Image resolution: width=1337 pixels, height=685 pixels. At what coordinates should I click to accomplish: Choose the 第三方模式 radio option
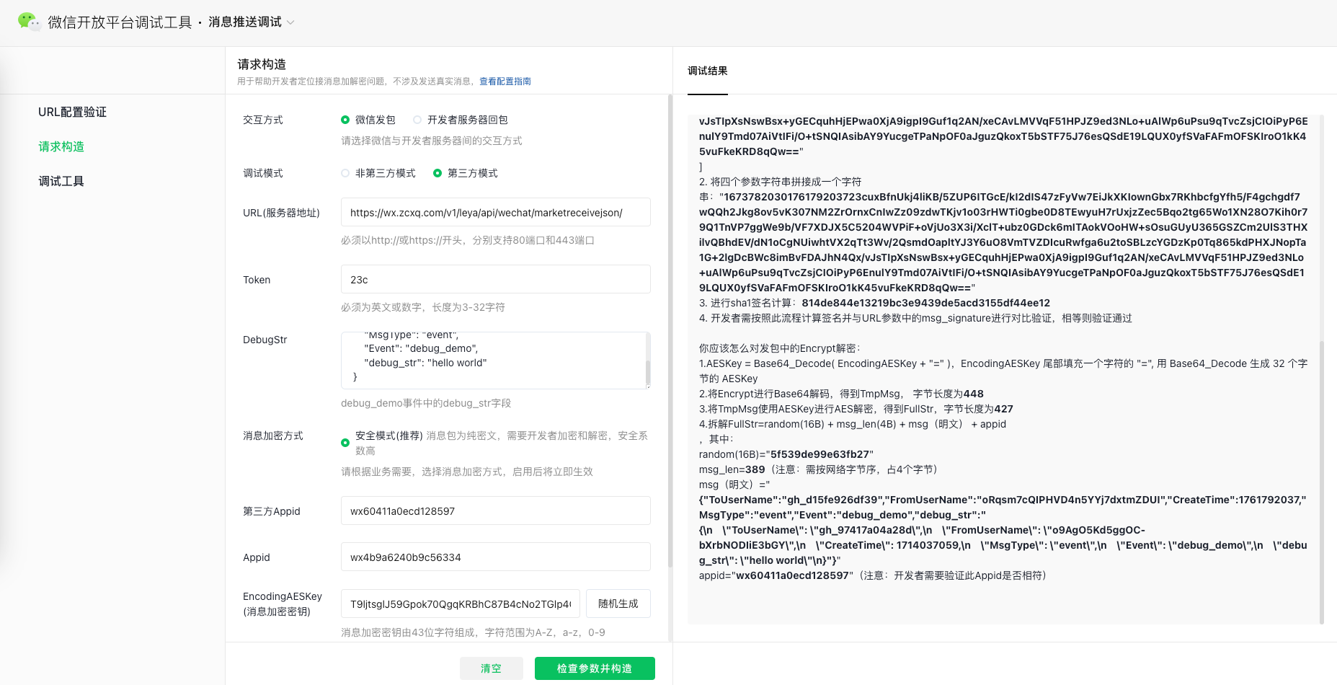pyautogui.click(x=437, y=173)
